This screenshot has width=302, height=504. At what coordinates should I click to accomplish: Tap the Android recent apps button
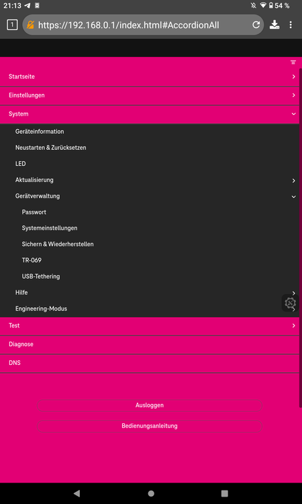tap(225, 493)
